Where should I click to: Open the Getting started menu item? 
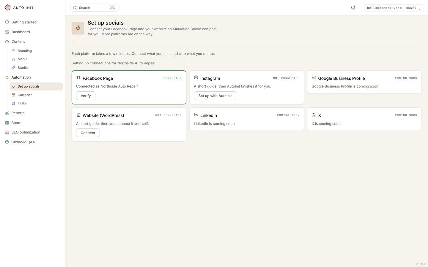click(x=33, y=22)
